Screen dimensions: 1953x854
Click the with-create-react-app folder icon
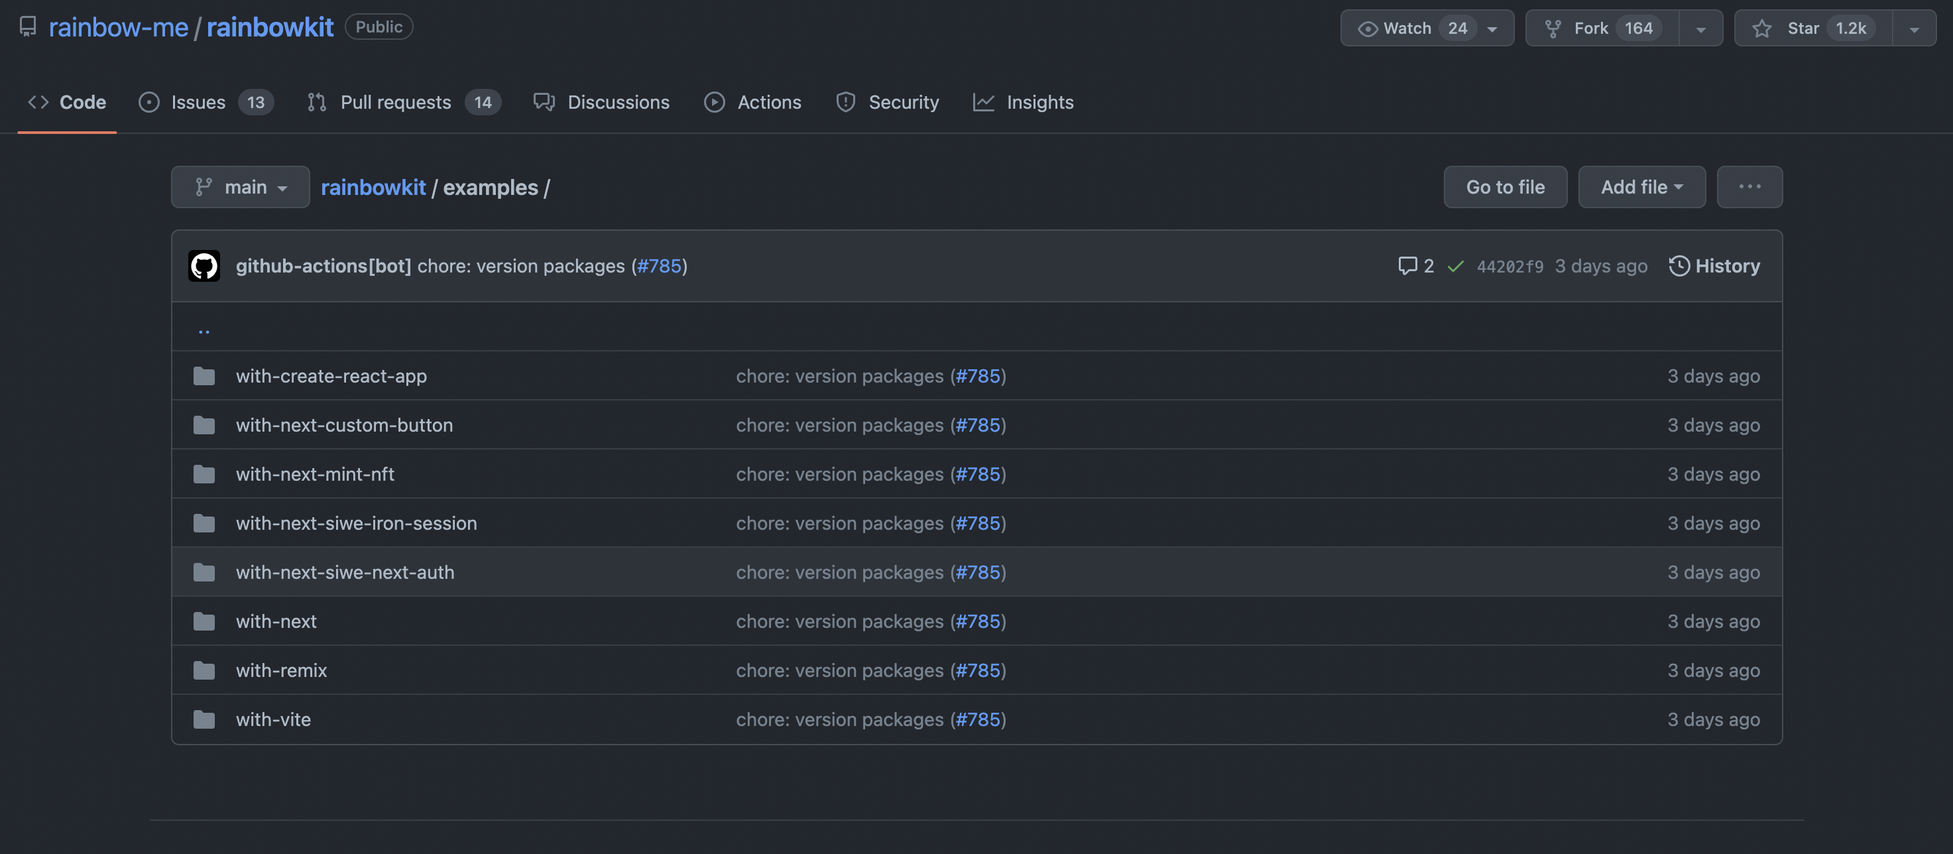click(204, 376)
